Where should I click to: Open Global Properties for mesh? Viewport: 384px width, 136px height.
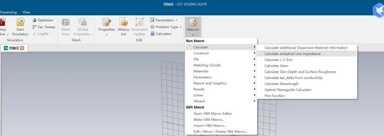tap(83, 27)
